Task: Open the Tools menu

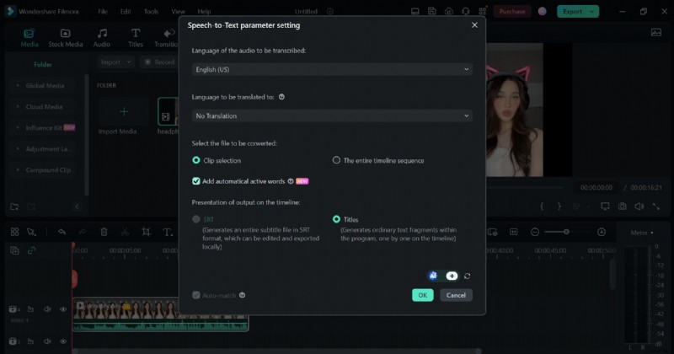Action: click(151, 12)
